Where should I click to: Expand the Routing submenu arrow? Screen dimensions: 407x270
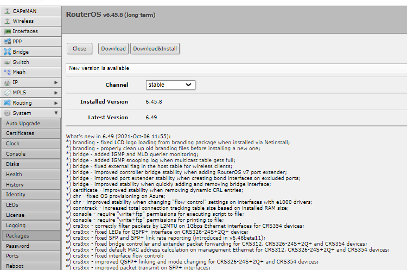click(x=56, y=103)
